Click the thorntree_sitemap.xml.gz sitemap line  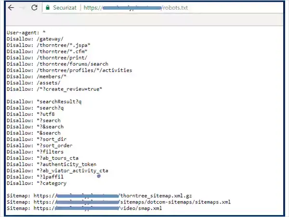click(99, 196)
